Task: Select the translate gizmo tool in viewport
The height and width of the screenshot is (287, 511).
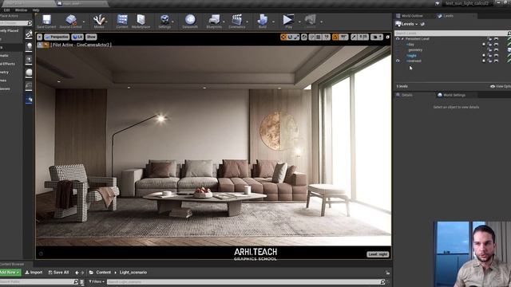Action: (283, 37)
